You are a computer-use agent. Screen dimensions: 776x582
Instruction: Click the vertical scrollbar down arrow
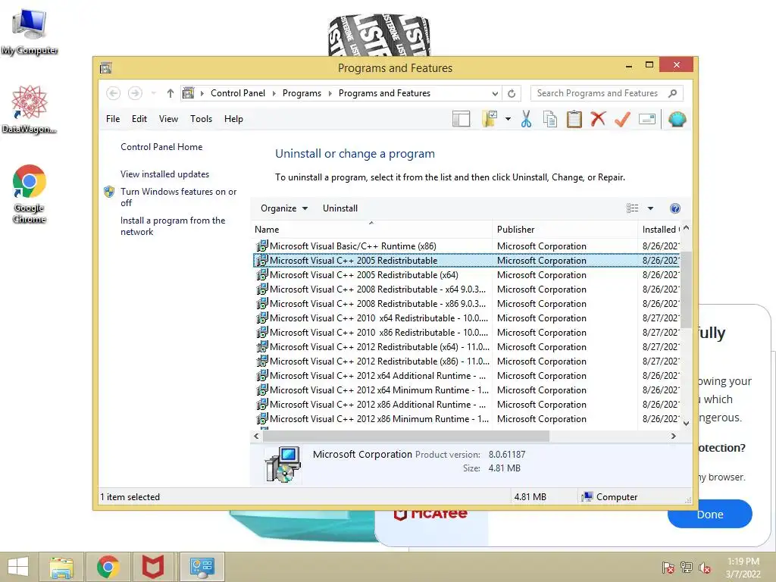coord(686,423)
